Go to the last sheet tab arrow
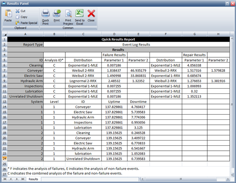 click(22, 179)
